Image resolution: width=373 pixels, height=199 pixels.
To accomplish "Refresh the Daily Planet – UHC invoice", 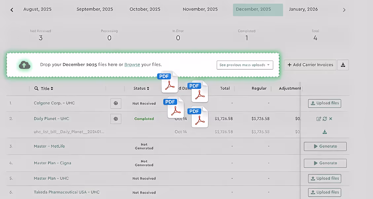I will tap(325, 119).
